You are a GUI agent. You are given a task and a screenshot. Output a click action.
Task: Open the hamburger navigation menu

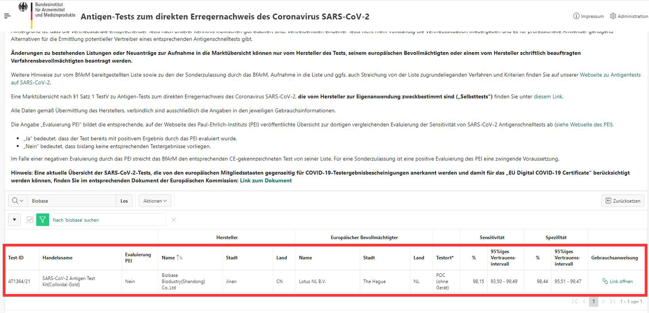coord(7,16)
